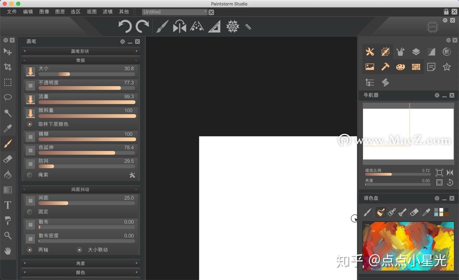This screenshot has width=459, height=280.
Task: Open the 图层 menu in the menu bar
Action: tap(60, 11)
